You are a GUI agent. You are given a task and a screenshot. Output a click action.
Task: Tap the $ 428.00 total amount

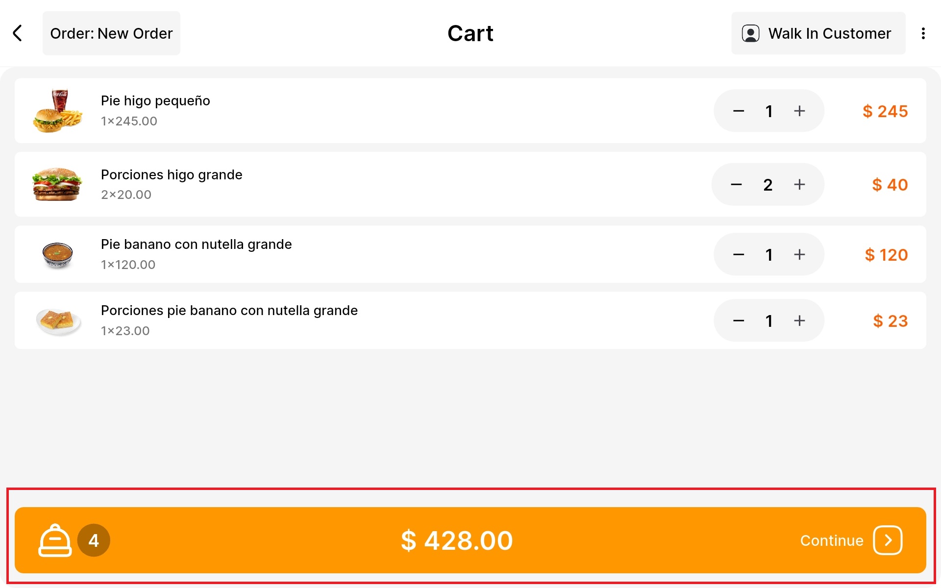(457, 540)
